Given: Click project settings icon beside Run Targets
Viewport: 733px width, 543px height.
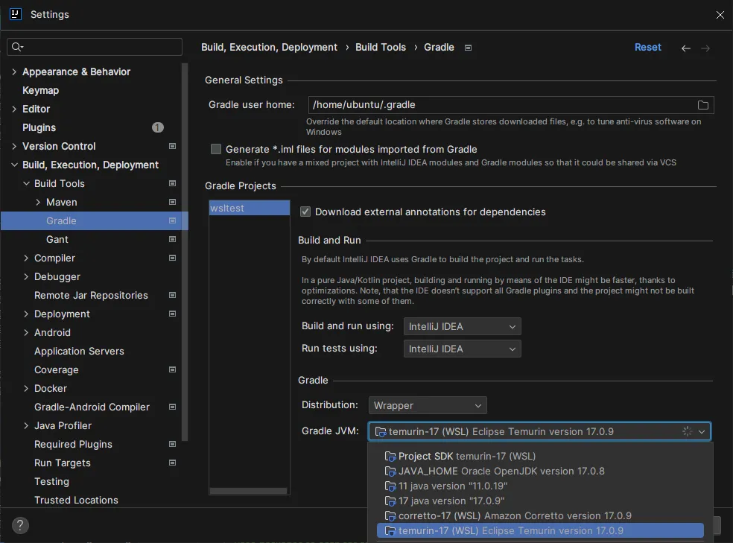Looking at the screenshot, I should (172, 463).
